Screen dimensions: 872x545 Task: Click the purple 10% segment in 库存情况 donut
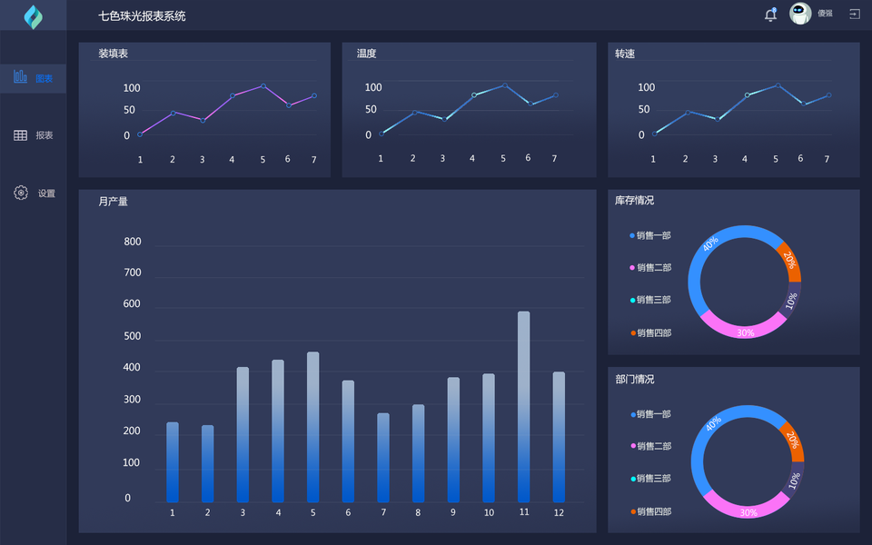coord(792,301)
